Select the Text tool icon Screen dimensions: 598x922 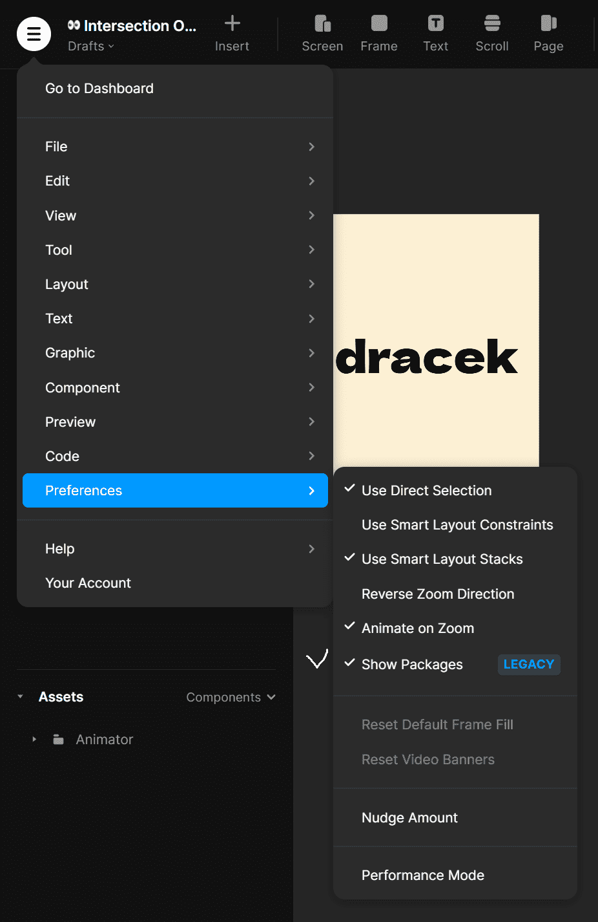click(x=436, y=24)
